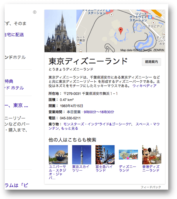This screenshot has width=177, height=199.
Task: Click the 本日営業 hours link
Action: (74, 112)
